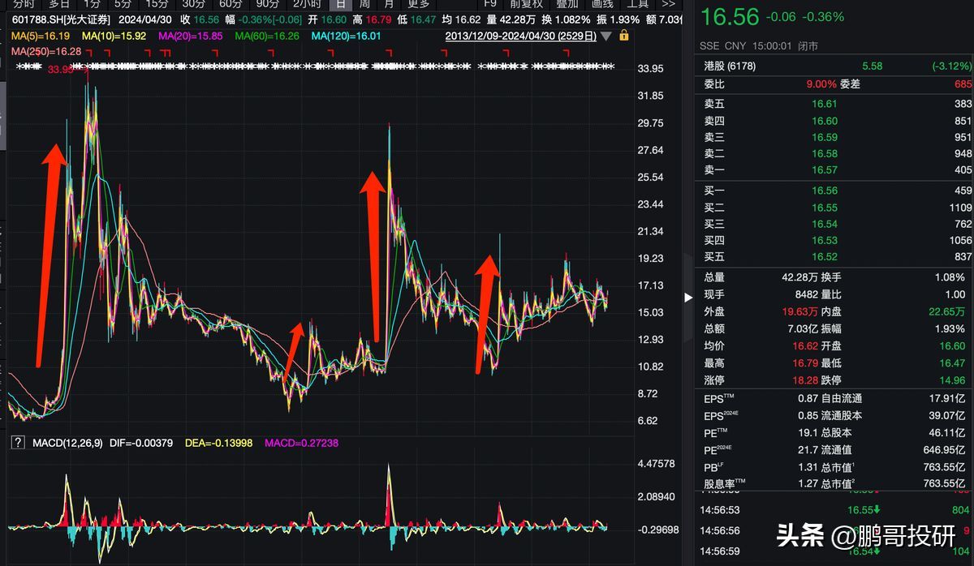The height and width of the screenshot is (566, 974).
Task: Toggle the 前复权 price adjustment
Action: (x=525, y=4)
